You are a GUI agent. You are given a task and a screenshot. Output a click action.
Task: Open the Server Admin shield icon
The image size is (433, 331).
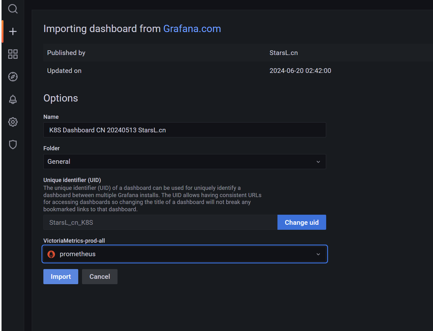pos(13,145)
